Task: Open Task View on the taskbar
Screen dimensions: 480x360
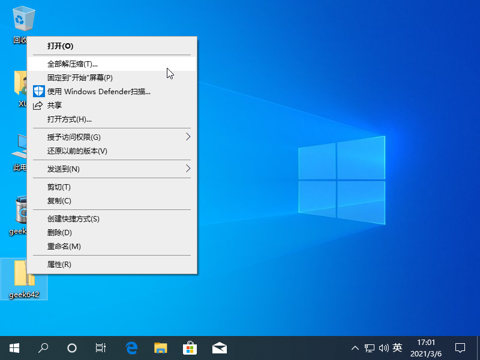Action: [101, 347]
